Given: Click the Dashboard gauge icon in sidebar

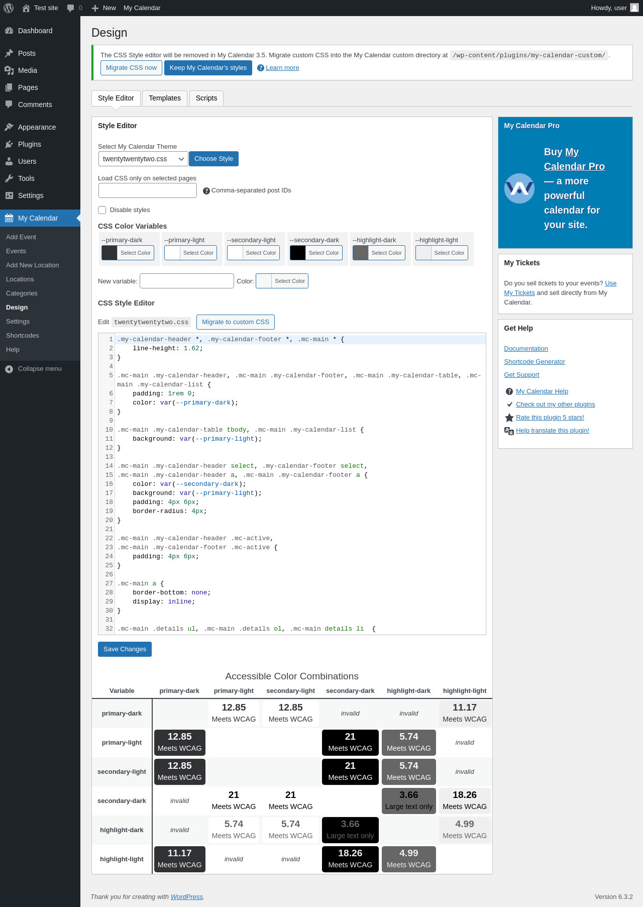Looking at the screenshot, I should point(9,31).
